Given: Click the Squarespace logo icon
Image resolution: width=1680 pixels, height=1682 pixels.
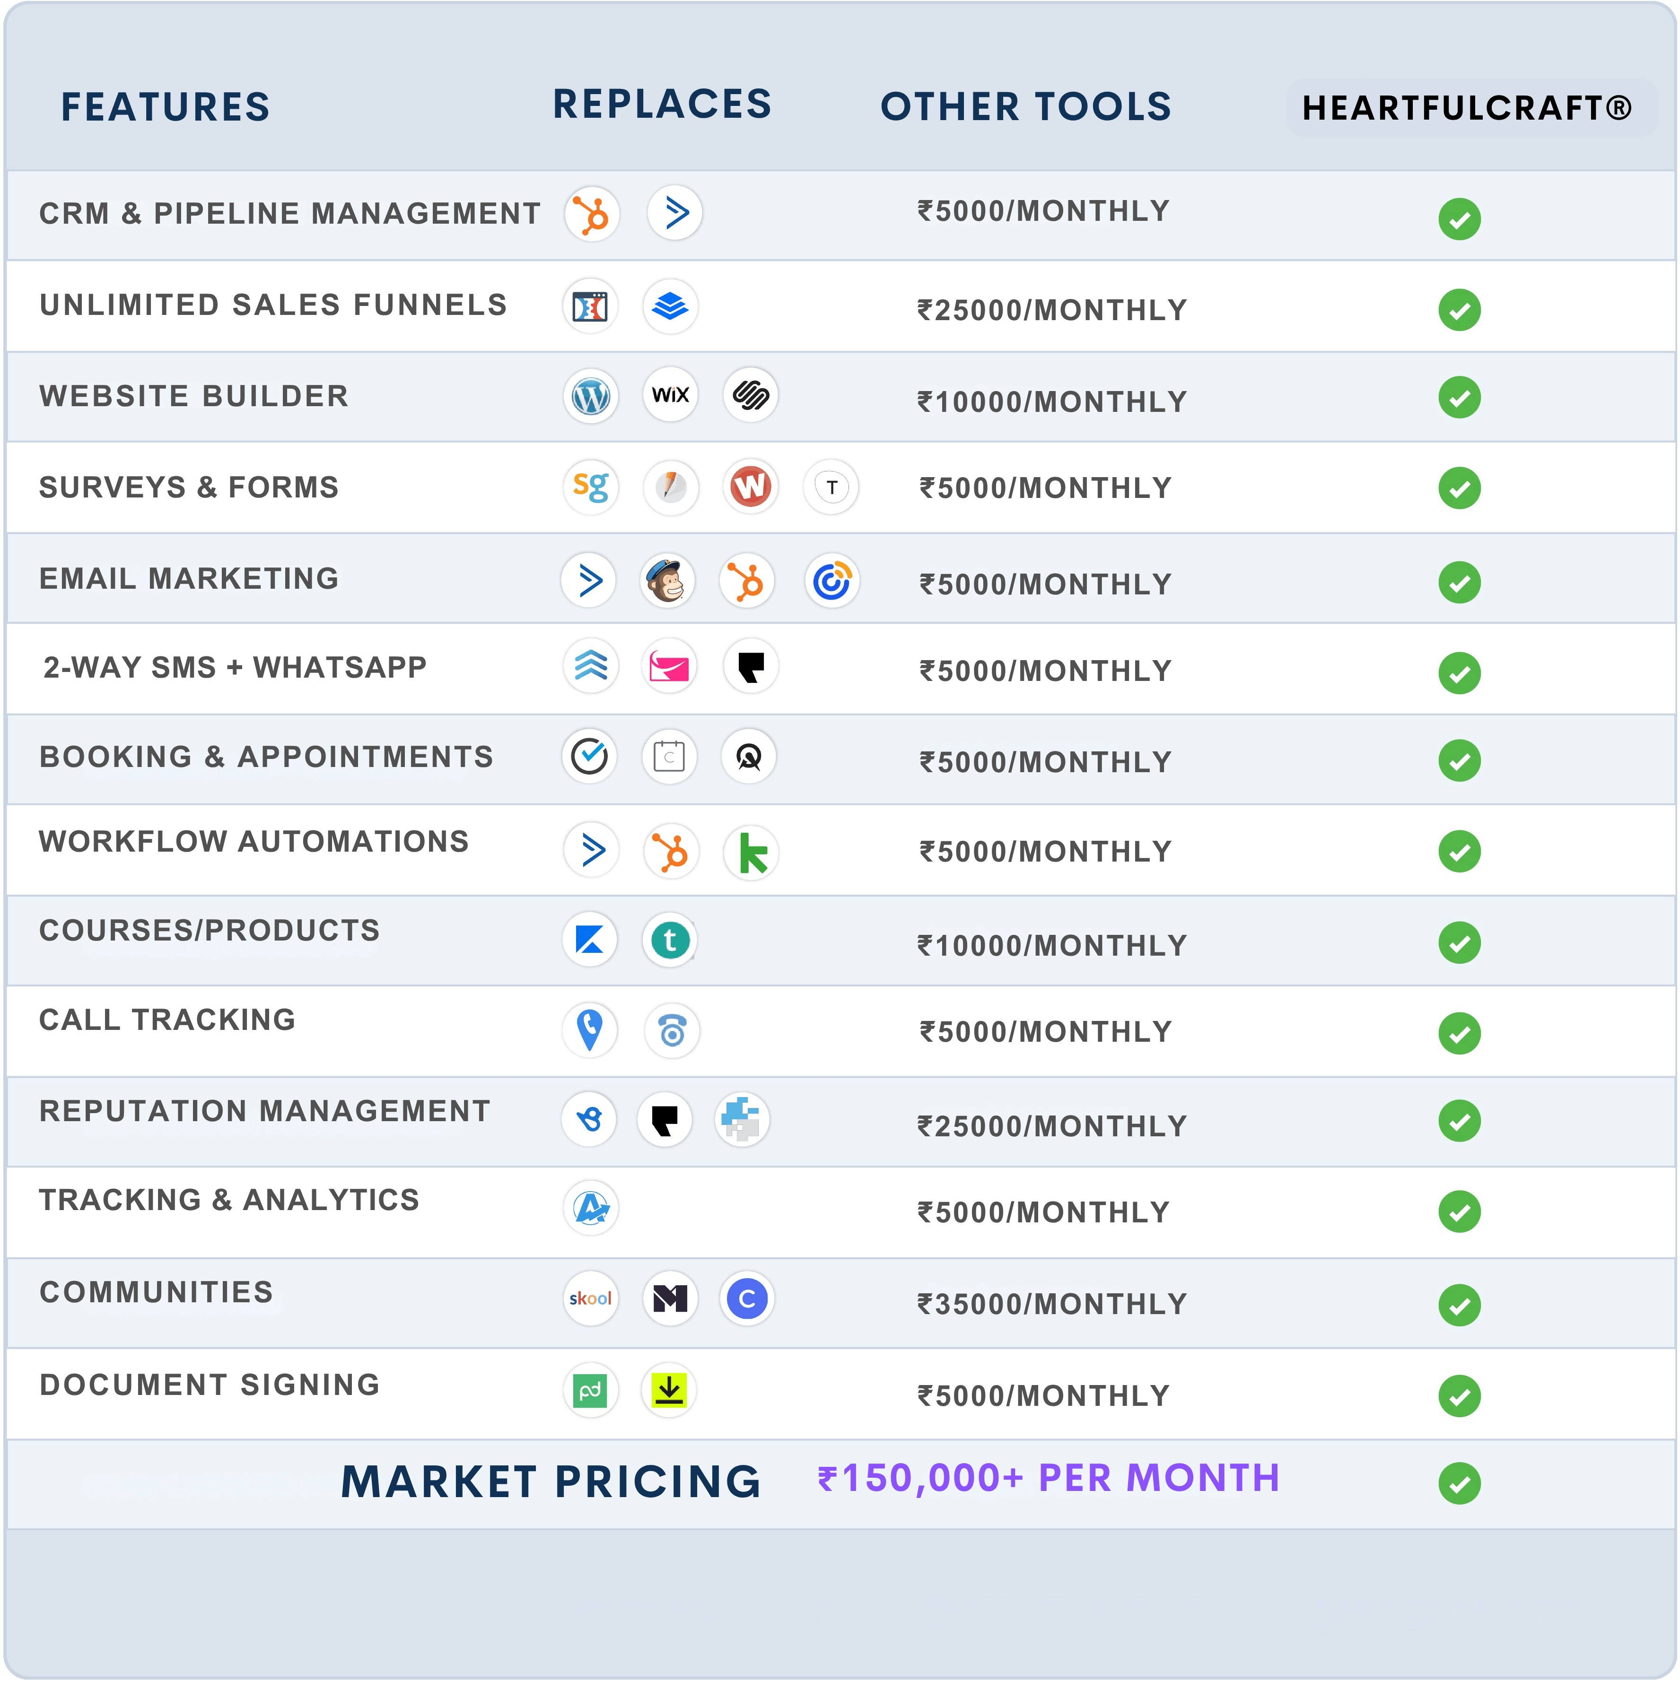Looking at the screenshot, I should click(750, 395).
